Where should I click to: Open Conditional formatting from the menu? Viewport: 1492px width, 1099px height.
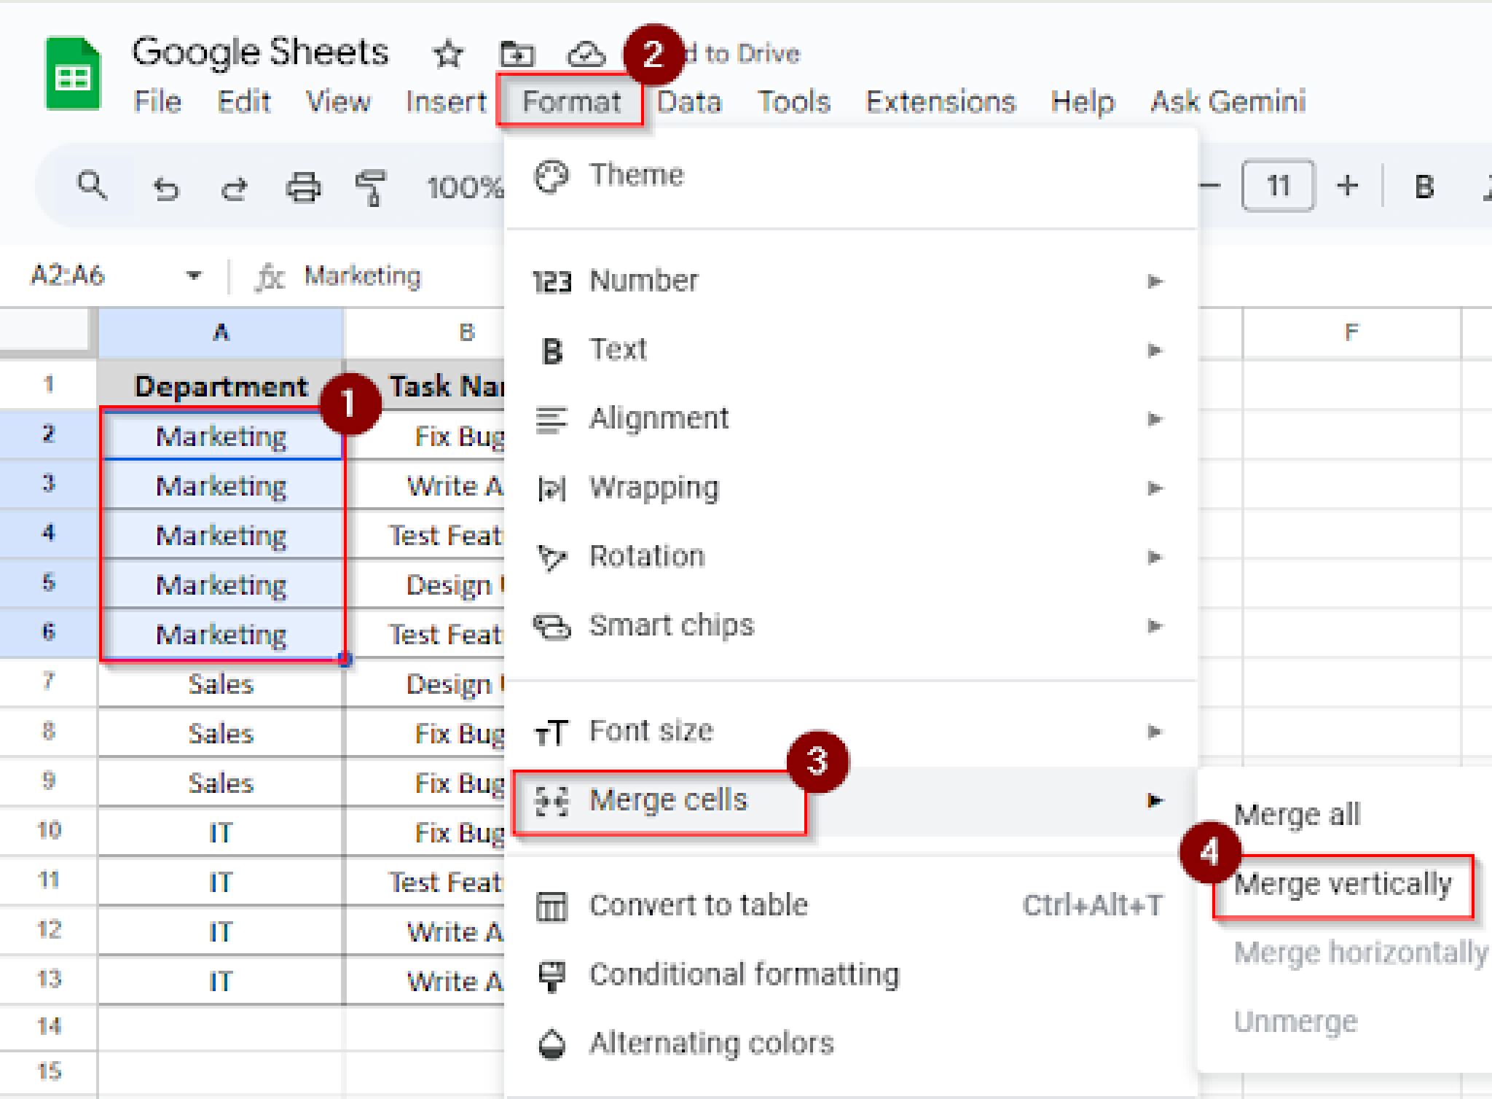(x=743, y=973)
